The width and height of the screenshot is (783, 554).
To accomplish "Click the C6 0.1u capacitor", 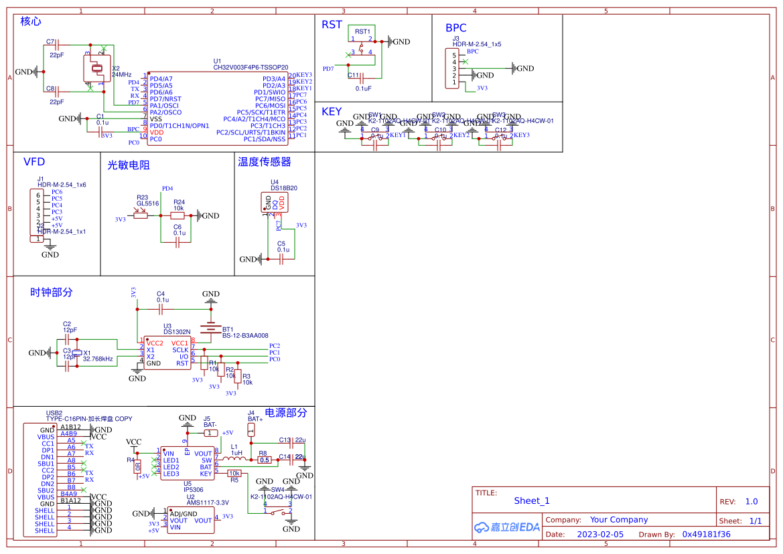I will click(x=177, y=242).
